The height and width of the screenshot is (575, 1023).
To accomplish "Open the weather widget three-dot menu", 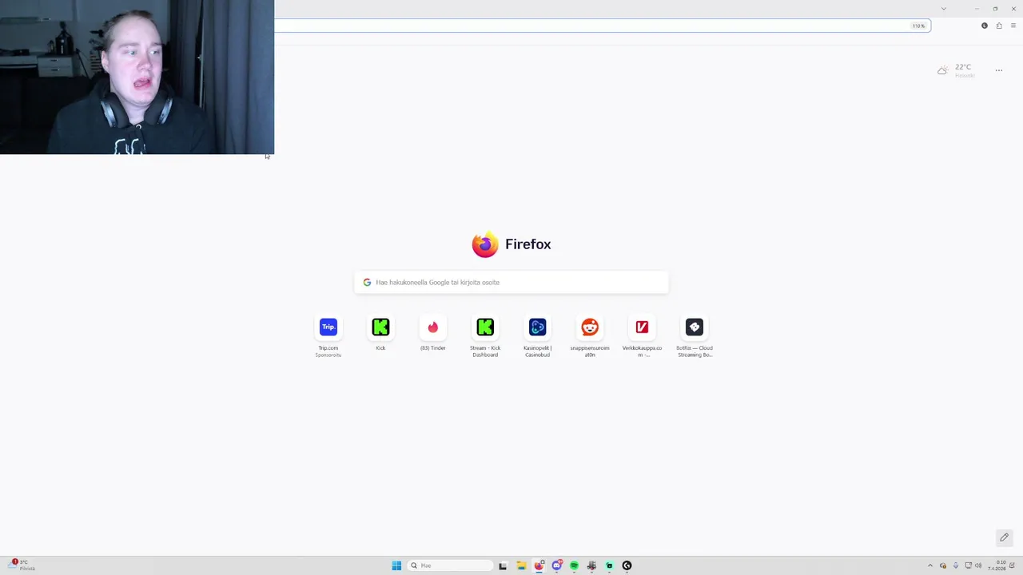I will pyautogui.click(x=998, y=70).
